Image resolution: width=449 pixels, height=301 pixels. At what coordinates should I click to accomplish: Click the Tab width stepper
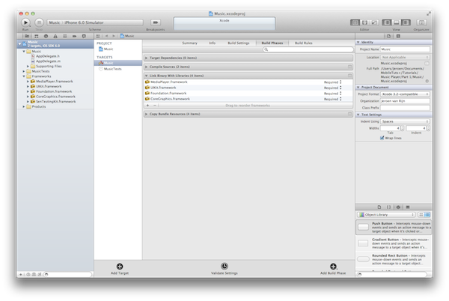[403, 128]
